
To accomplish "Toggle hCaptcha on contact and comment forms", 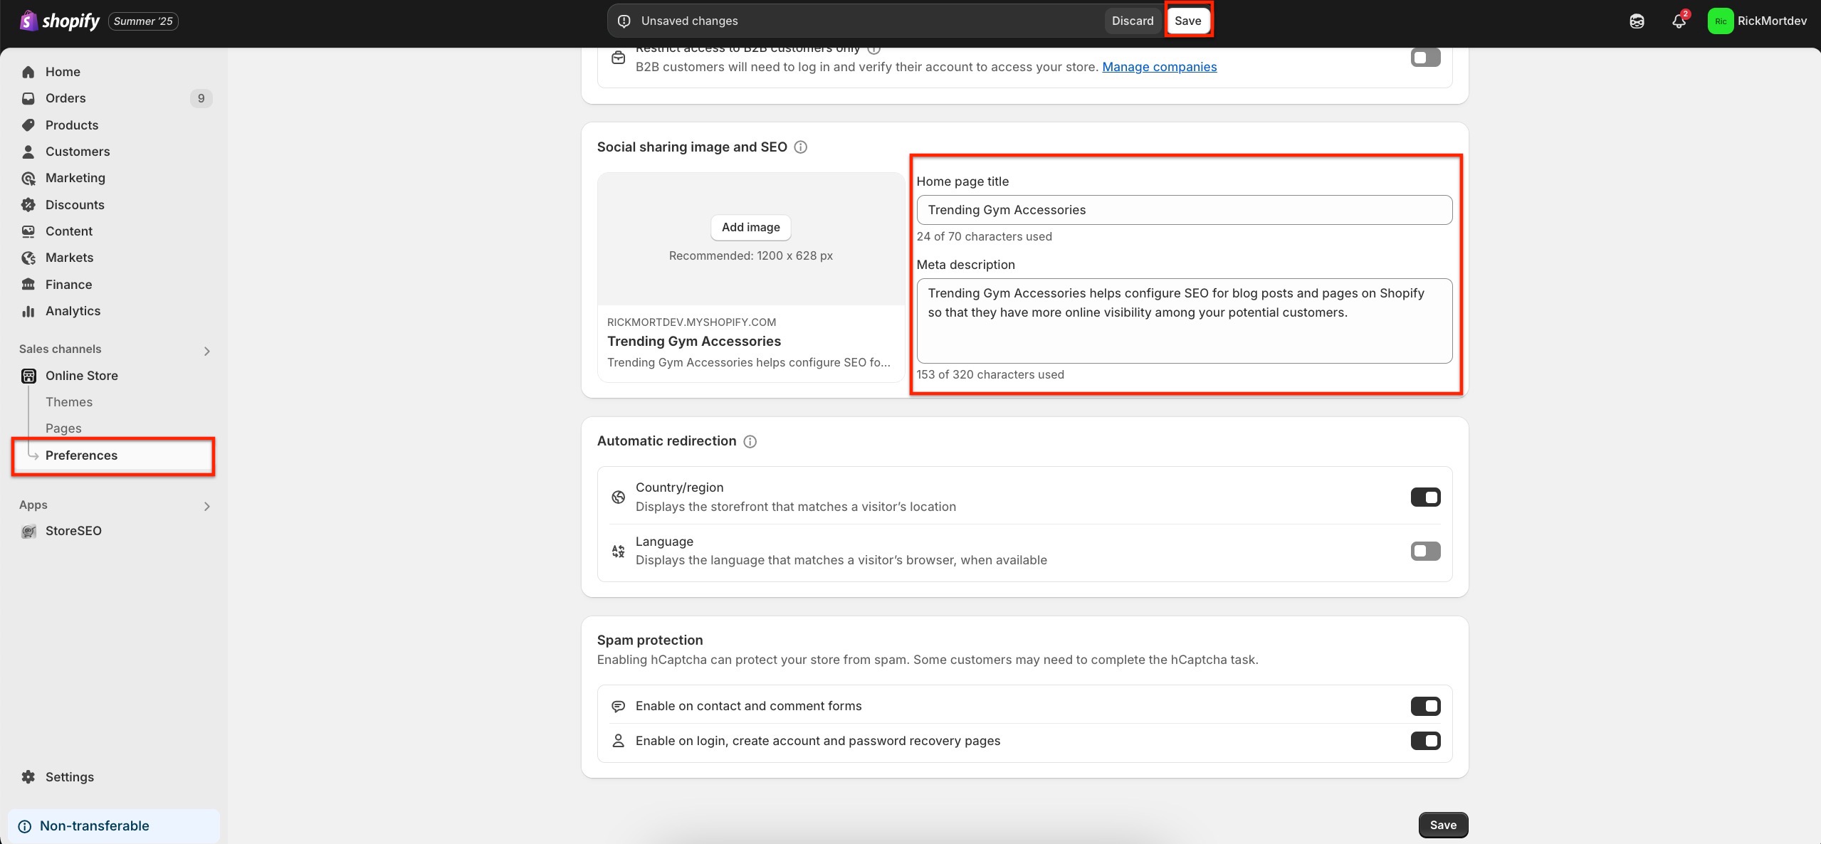I will [1425, 706].
